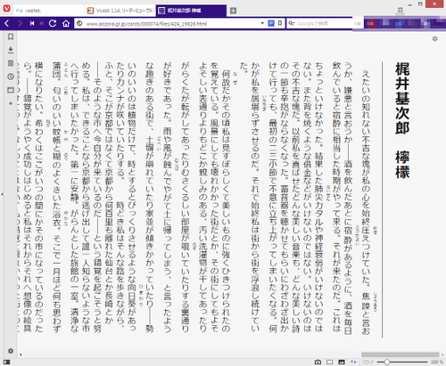
Task: Click the heading 梶井基次郎 檸檬
Action: click(402, 120)
